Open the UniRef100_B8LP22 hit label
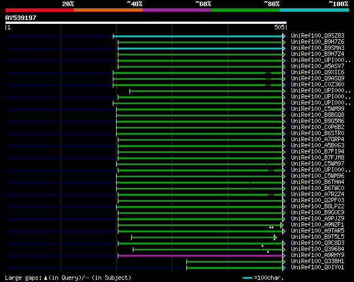Image resolution: width=354 pixels, height=282 pixels. click(317, 207)
